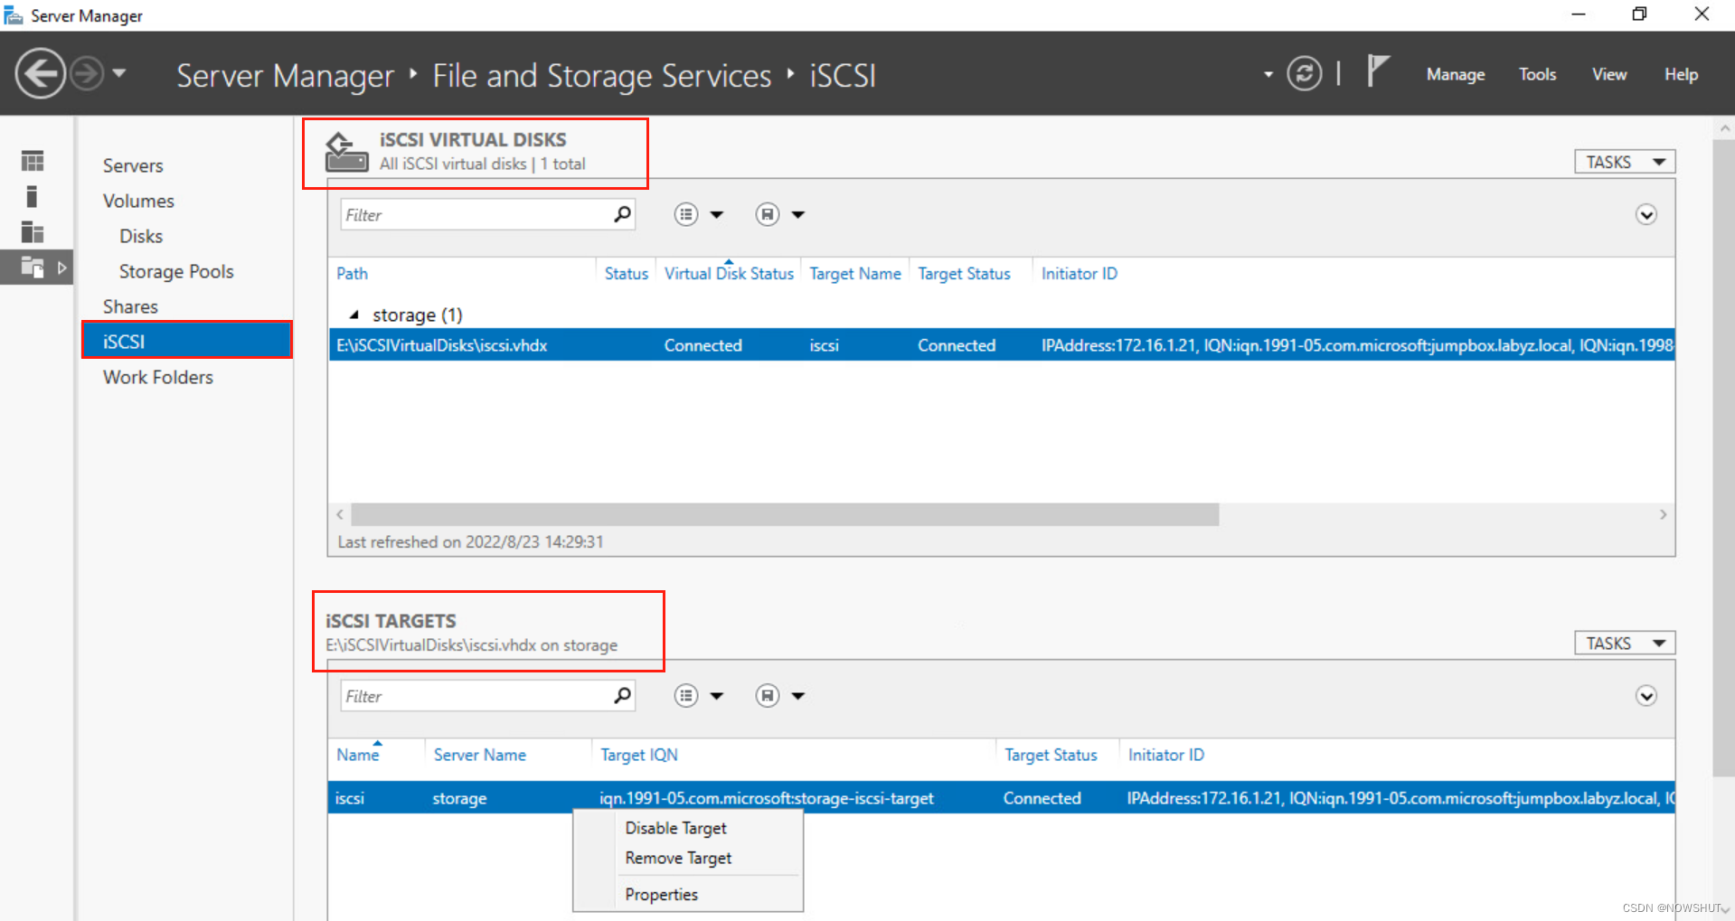1735x921 pixels.
Task: Select the iscsi target row
Action: (1002, 798)
